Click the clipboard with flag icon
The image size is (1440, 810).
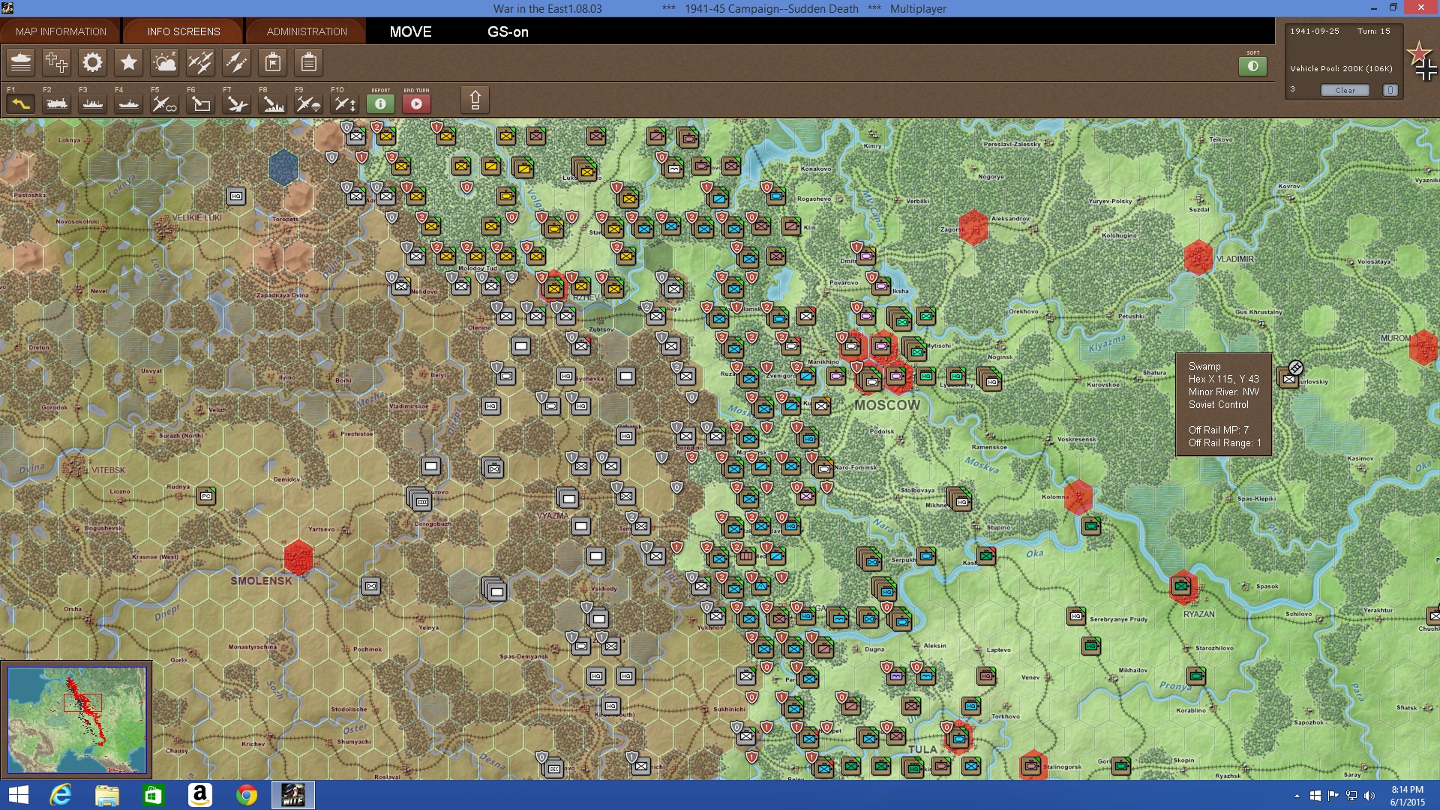pyautogui.click(x=273, y=62)
